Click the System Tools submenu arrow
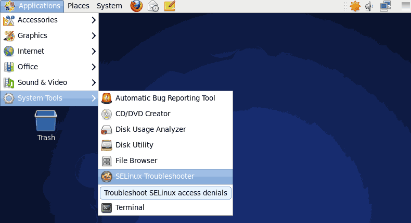This screenshot has width=411, height=223. coord(94,98)
